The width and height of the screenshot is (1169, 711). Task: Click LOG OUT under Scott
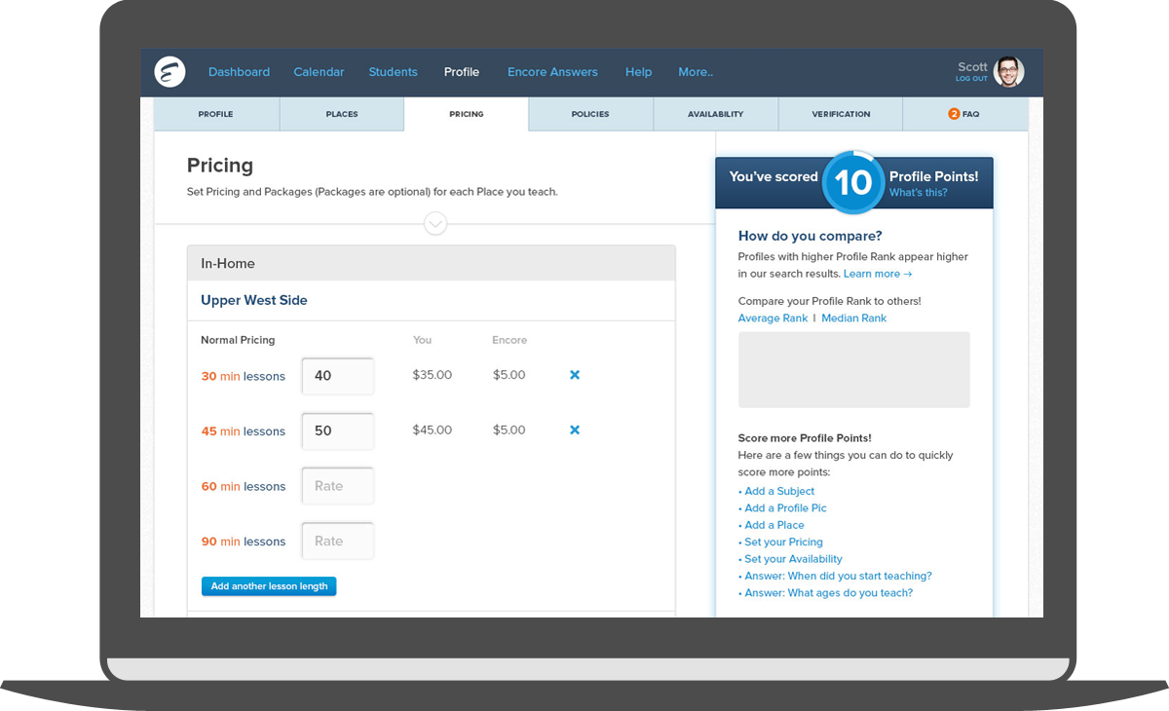[971, 79]
